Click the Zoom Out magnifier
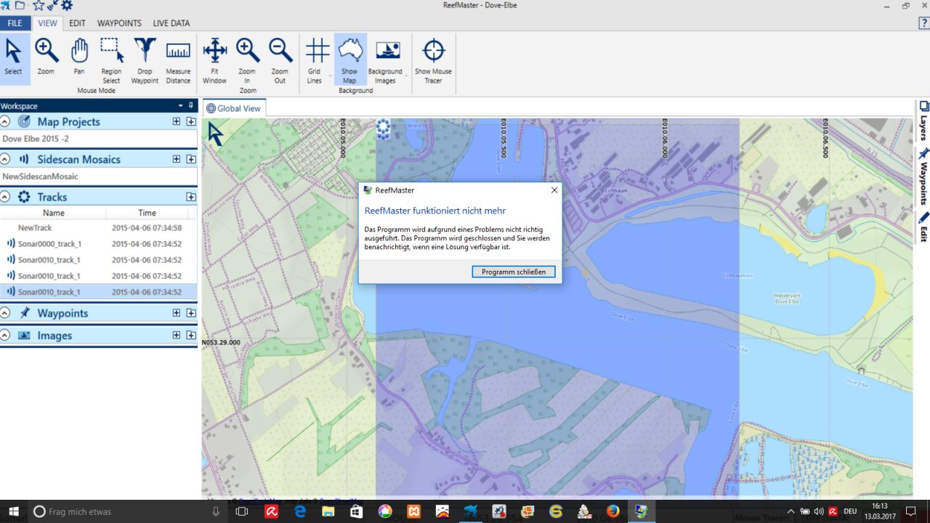Viewport: 930px width, 523px height. [x=280, y=57]
